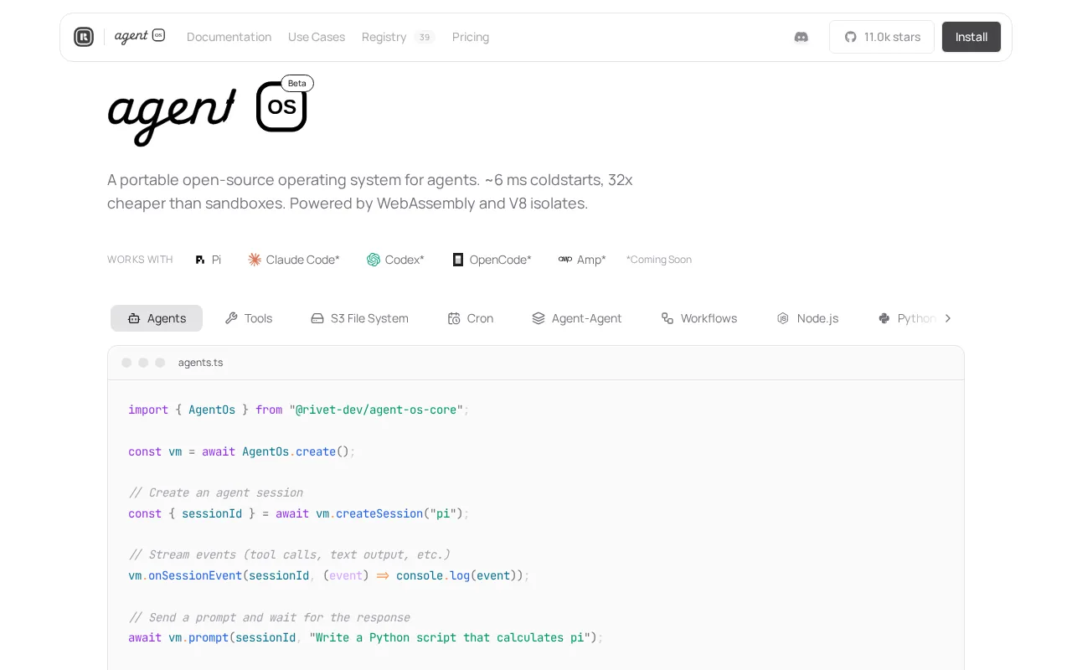Click the Rivet logo icon in navbar

pos(84,37)
